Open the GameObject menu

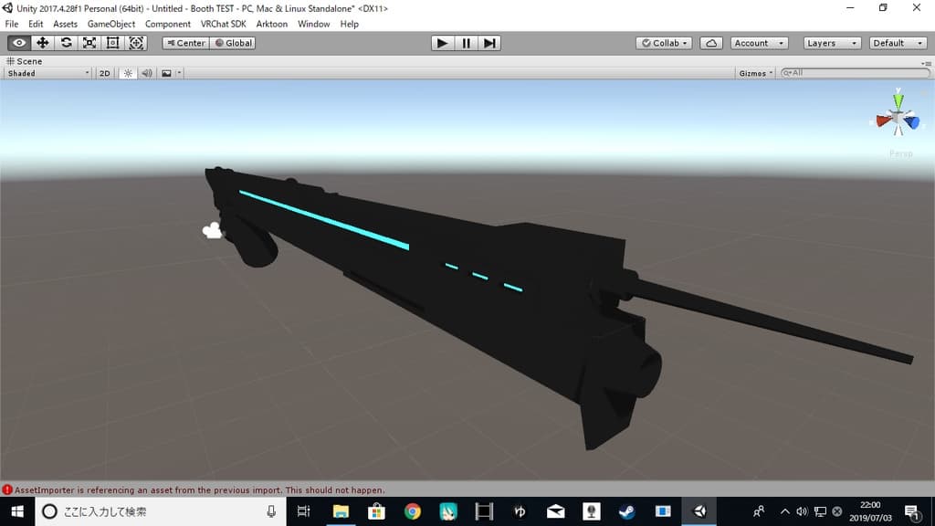pos(110,24)
